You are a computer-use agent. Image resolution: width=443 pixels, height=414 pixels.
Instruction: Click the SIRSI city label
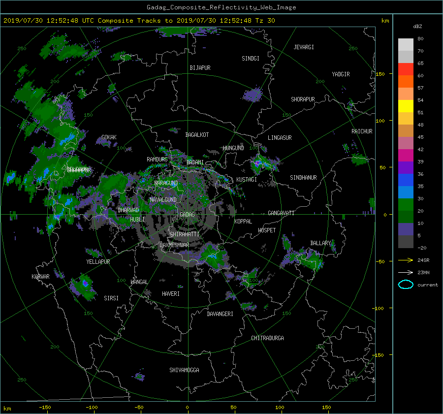pyautogui.click(x=111, y=298)
